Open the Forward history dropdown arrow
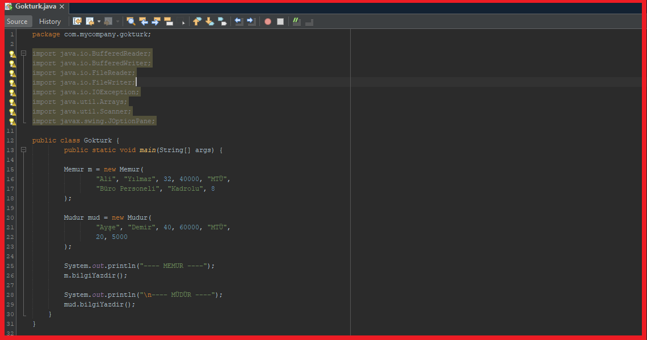This screenshot has width=647, height=340. point(118,22)
